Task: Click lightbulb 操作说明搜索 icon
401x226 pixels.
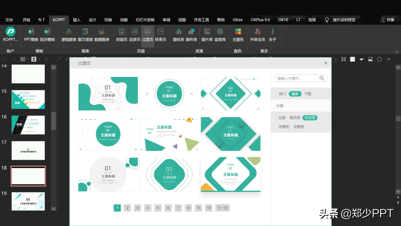Action: coord(327,20)
